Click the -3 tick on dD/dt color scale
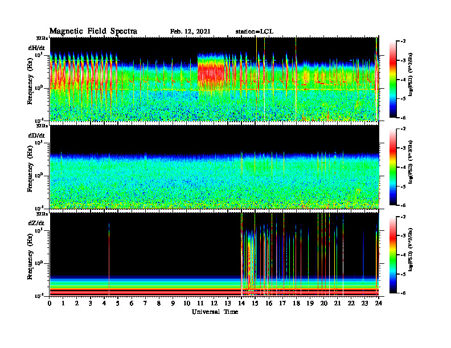Screen dimensions: 451x348 click(x=403, y=148)
